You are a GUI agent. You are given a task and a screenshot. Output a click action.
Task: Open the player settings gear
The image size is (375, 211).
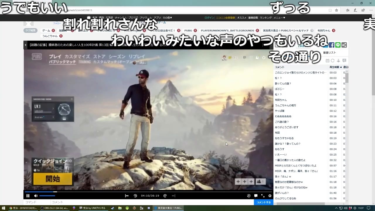270,196
